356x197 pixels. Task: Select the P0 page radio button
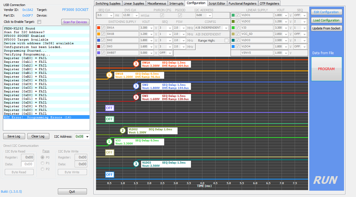42,157
